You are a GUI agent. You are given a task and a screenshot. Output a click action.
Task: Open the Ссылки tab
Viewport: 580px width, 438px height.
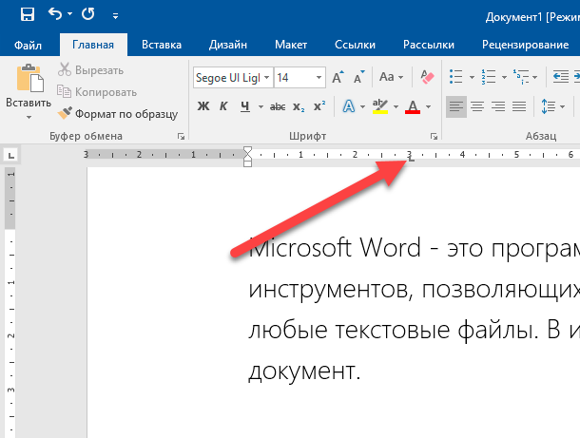coord(355,45)
